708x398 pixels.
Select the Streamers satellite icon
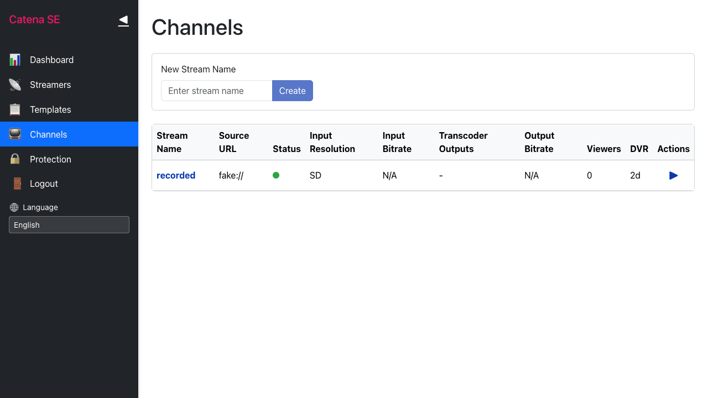[14, 85]
